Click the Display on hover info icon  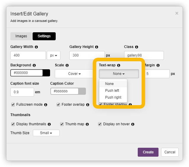[x=133, y=124]
